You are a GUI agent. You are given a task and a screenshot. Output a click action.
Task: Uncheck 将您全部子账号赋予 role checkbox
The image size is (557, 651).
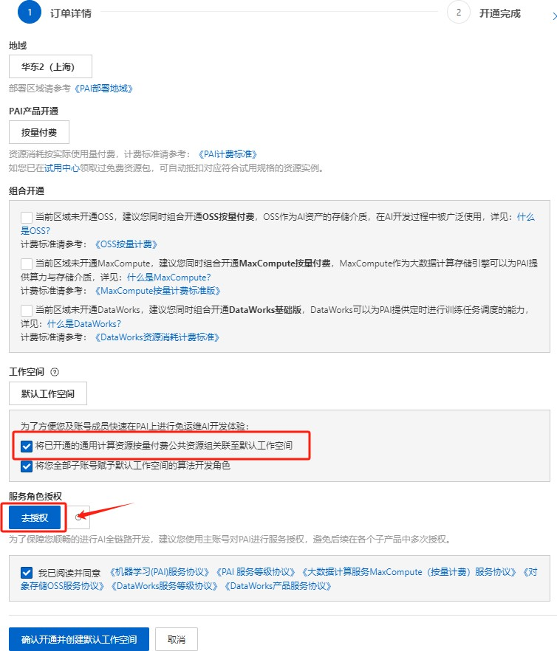tap(27, 466)
